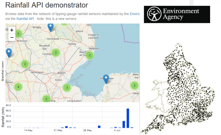The width and height of the screenshot is (221, 135).
Task: Select the second-tallest rainfall bar after 4 Jun
Action: [x=124, y=124]
